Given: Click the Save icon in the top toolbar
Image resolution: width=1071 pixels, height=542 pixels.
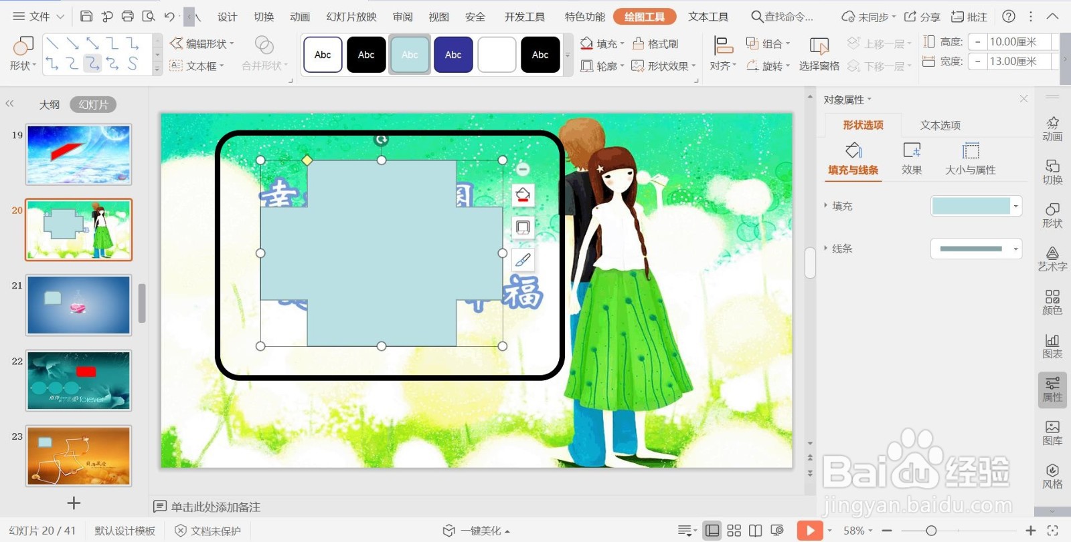Looking at the screenshot, I should (86, 16).
